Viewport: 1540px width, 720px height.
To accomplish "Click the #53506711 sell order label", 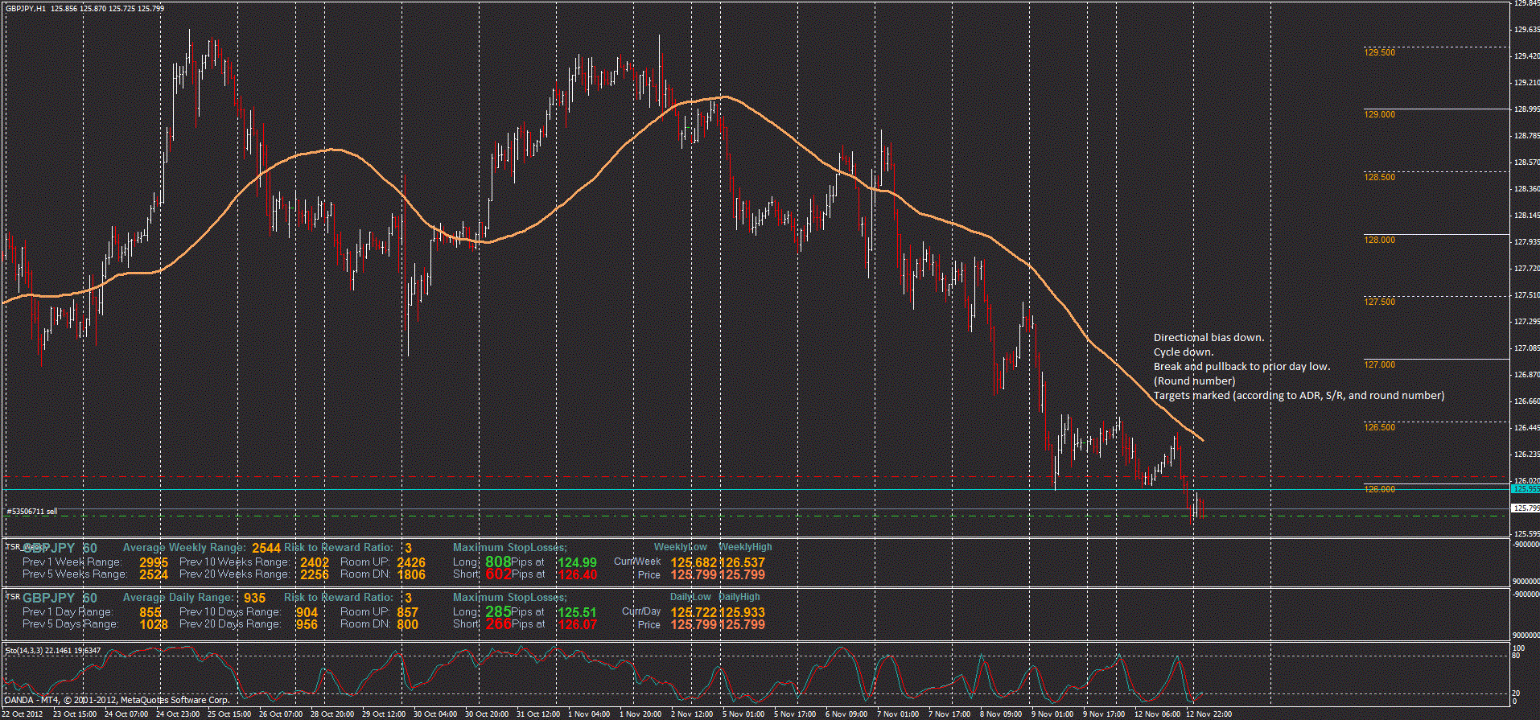I will pyautogui.click(x=32, y=512).
